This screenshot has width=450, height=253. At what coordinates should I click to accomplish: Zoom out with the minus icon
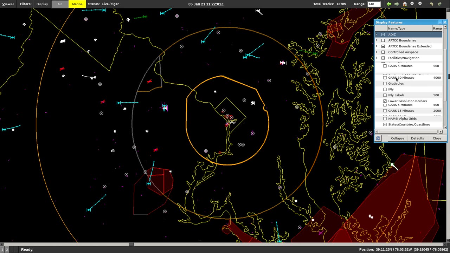[x=412, y=4]
